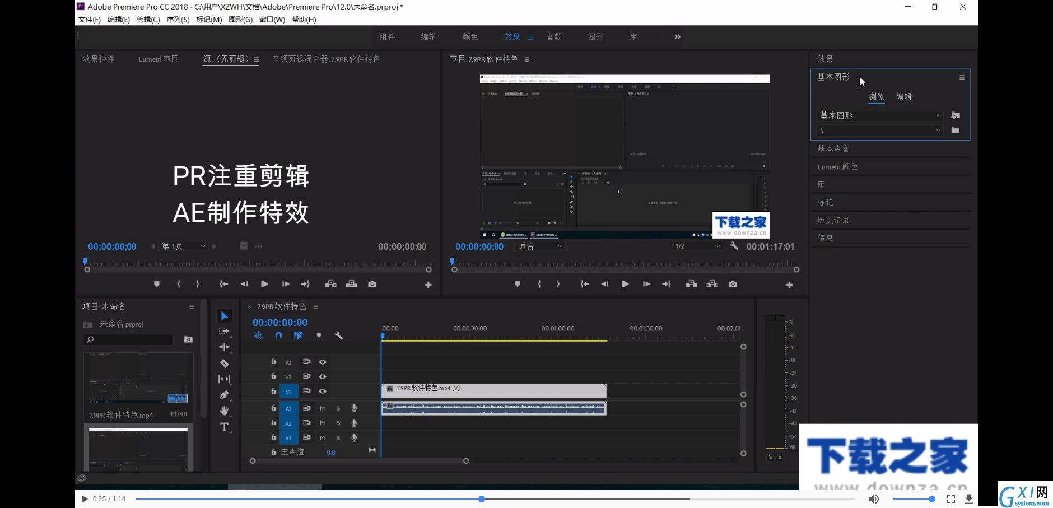1053x508 pixels.
Task: Switch to 编辑 tab in 基本图形
Action: tap(903, 96)
